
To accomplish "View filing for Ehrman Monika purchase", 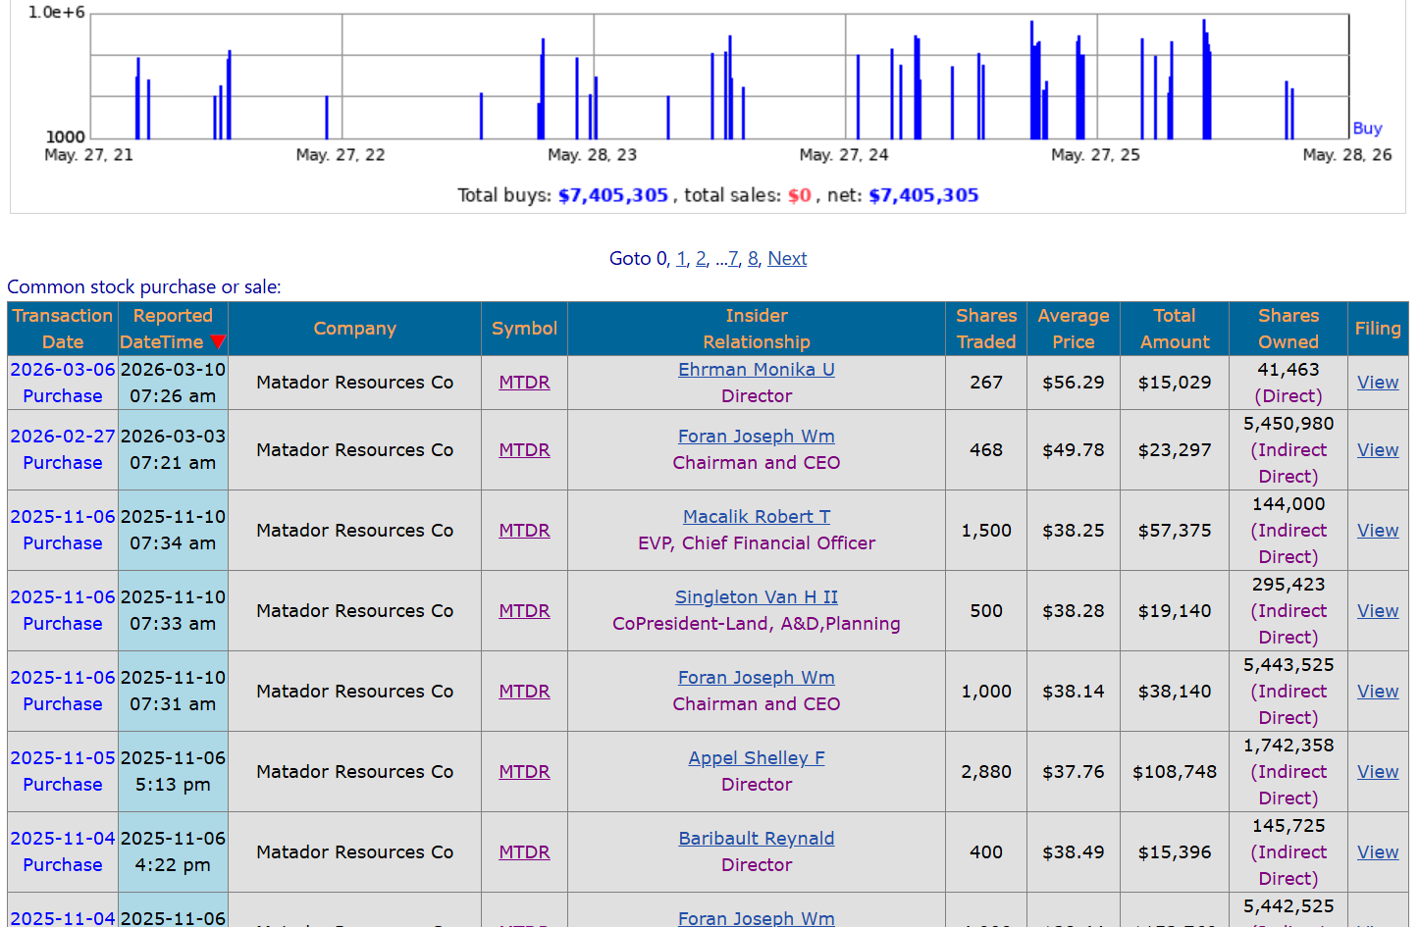I will 1378,382.
